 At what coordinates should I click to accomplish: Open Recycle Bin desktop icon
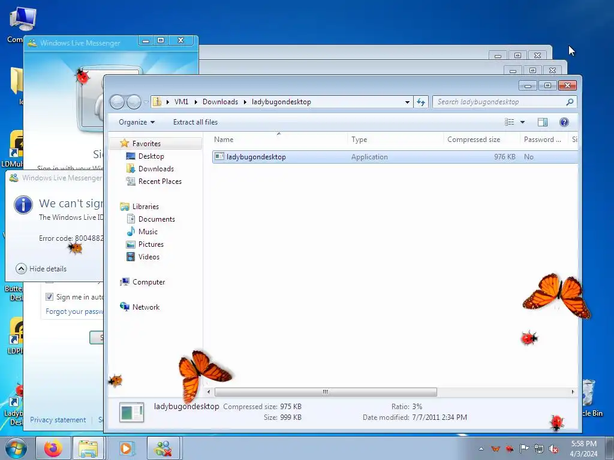(592, 398)
